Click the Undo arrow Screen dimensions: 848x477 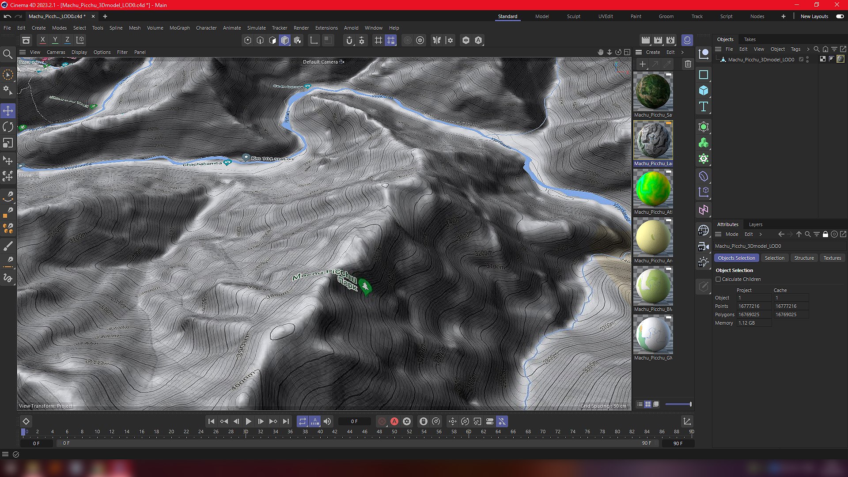tap(8, 16)
